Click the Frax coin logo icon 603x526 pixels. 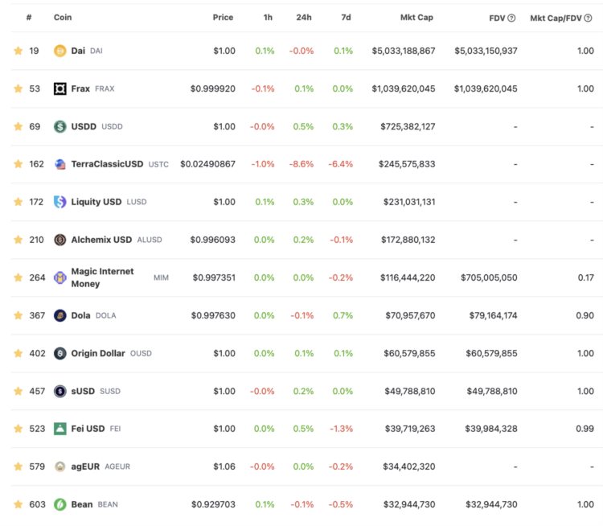tap(59, 88)
